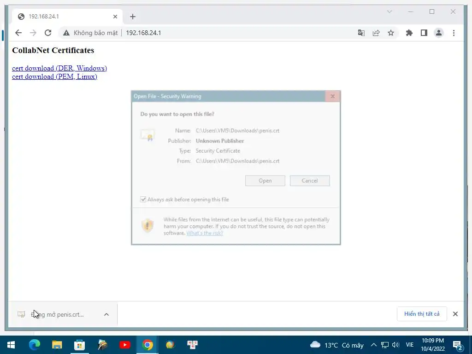
Task: Launch Microsoft Edge from taskbar
Action: pyautogui.click(x=34, y=345)
